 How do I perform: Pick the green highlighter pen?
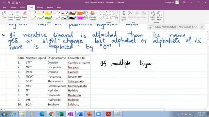49,18
